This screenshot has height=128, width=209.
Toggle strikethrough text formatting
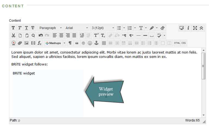pyautogui.click(x=33, y=28)
